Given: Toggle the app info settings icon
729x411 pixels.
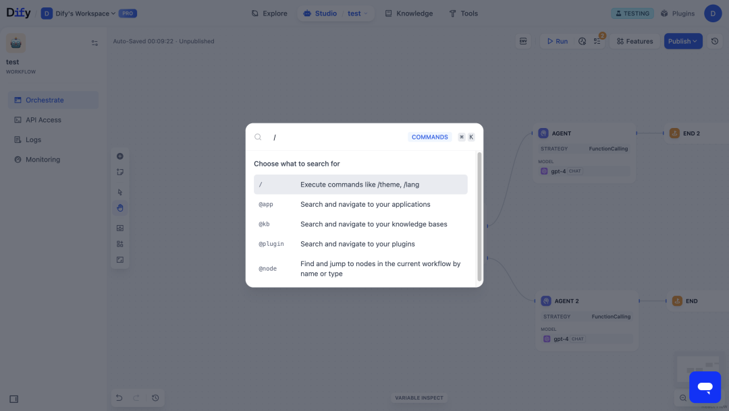Looking at the screenshot, I should pyautogui.click(x=94, y=43).
